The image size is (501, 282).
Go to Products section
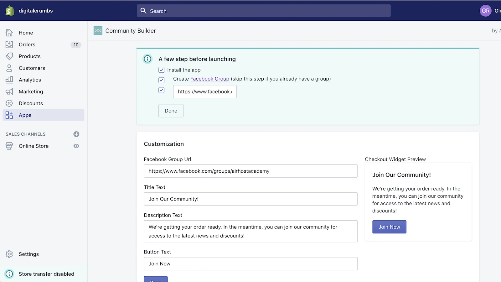pos(44,56)
